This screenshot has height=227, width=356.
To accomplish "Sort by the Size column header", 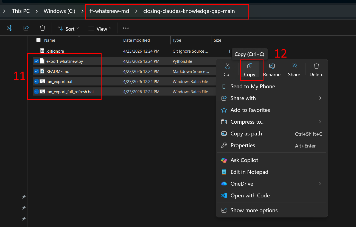I will point(217,40).
